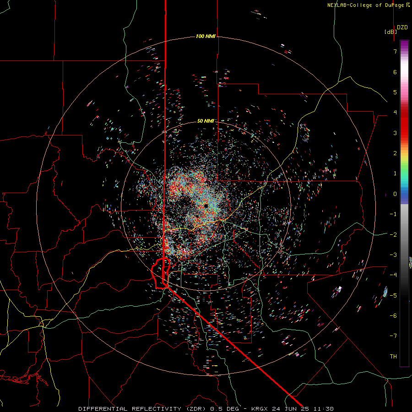
Task: Click the DZD color scale title
Action: click(402, 27)
